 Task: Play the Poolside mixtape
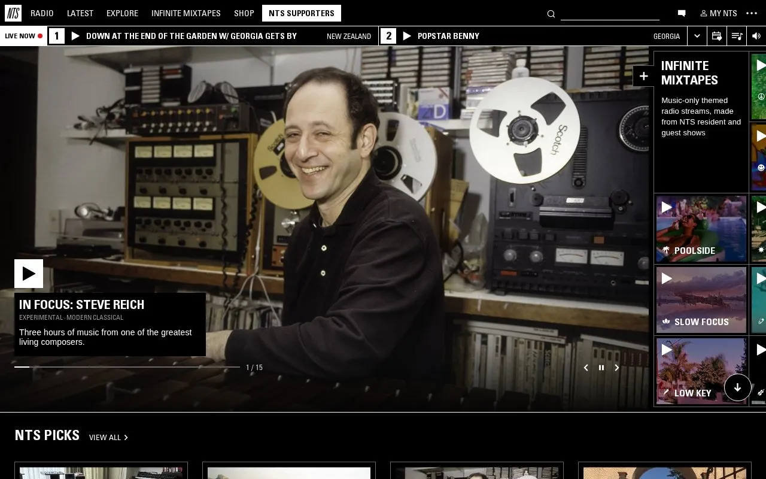click(x=667, y=207)
